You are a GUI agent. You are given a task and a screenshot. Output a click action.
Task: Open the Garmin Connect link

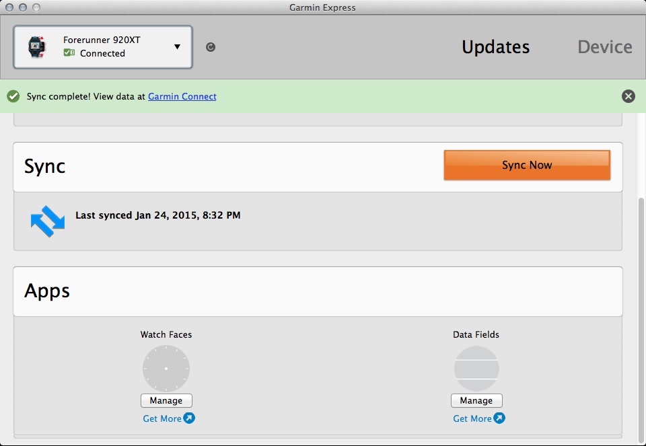pyautogui.click(x=182, y=96)
